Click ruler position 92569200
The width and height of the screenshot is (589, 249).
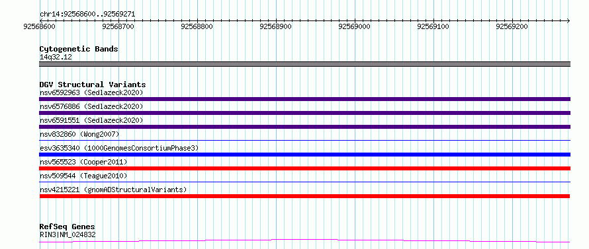pos(512,26)
